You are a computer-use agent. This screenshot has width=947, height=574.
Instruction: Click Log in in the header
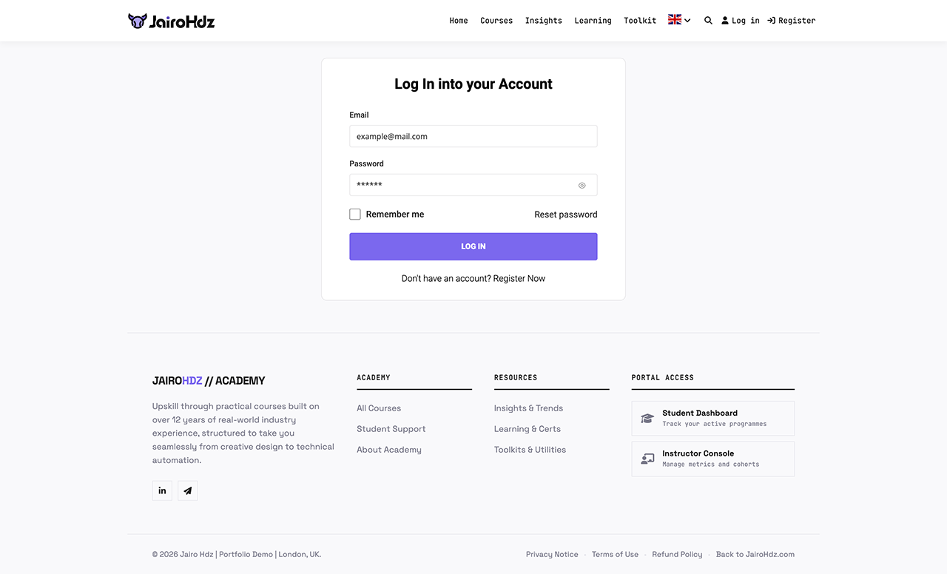[x=741, y=21]
